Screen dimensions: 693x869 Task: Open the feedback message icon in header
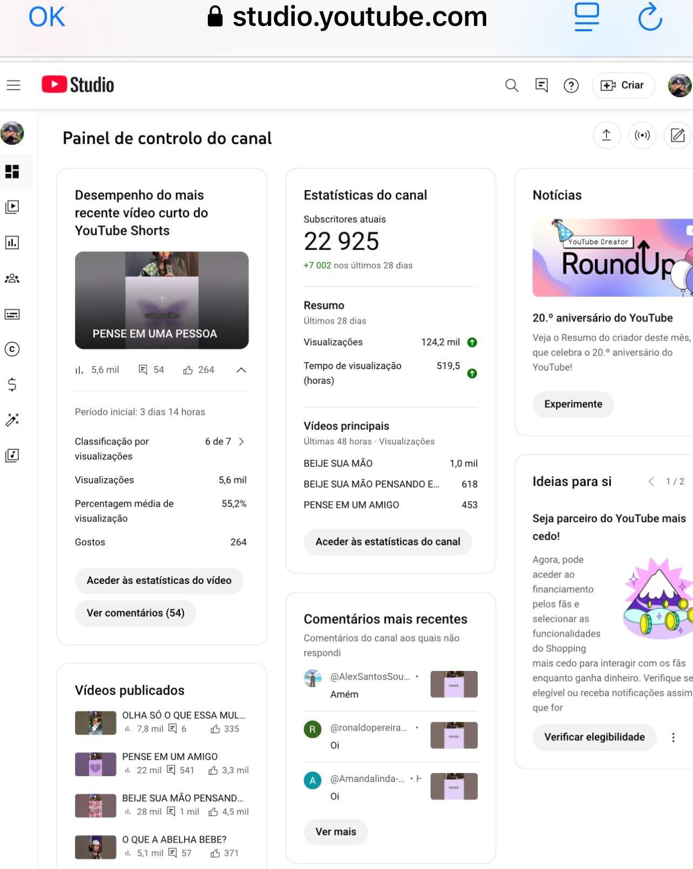(541, 85)
